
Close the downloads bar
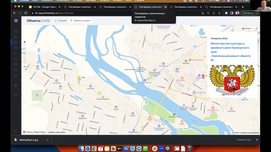[x=257, y=140]
